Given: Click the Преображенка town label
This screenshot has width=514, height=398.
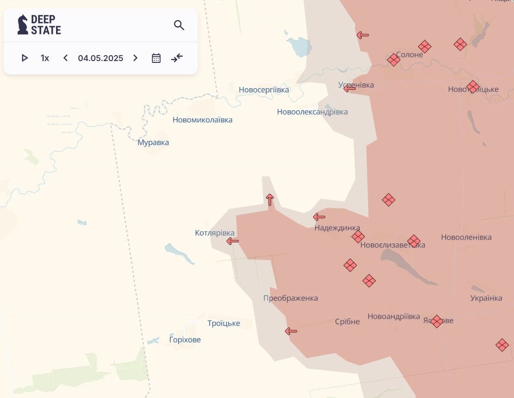Looking at the screenshot, I should click(x=291, y=298).
